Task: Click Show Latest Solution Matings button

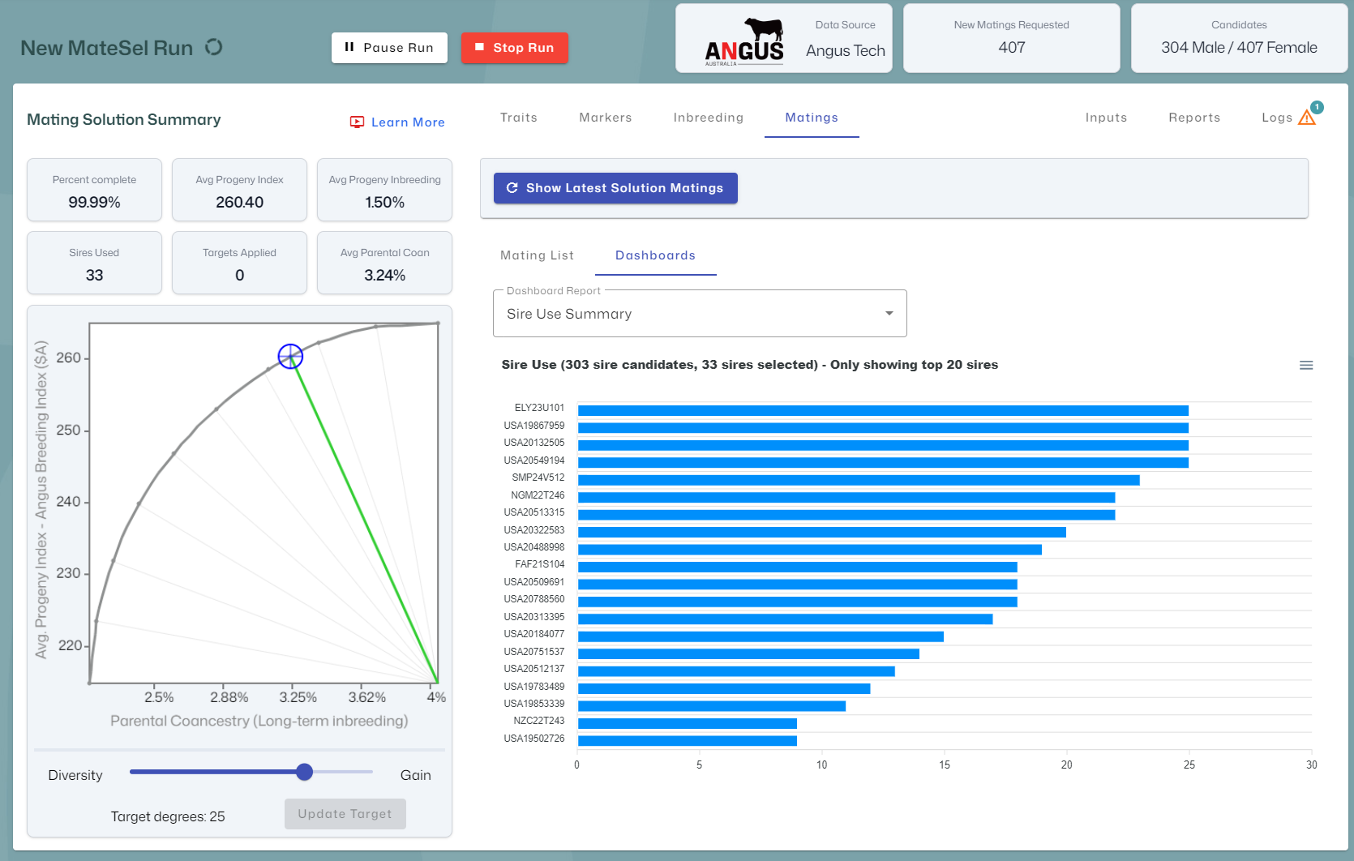Action: (615, 188)
